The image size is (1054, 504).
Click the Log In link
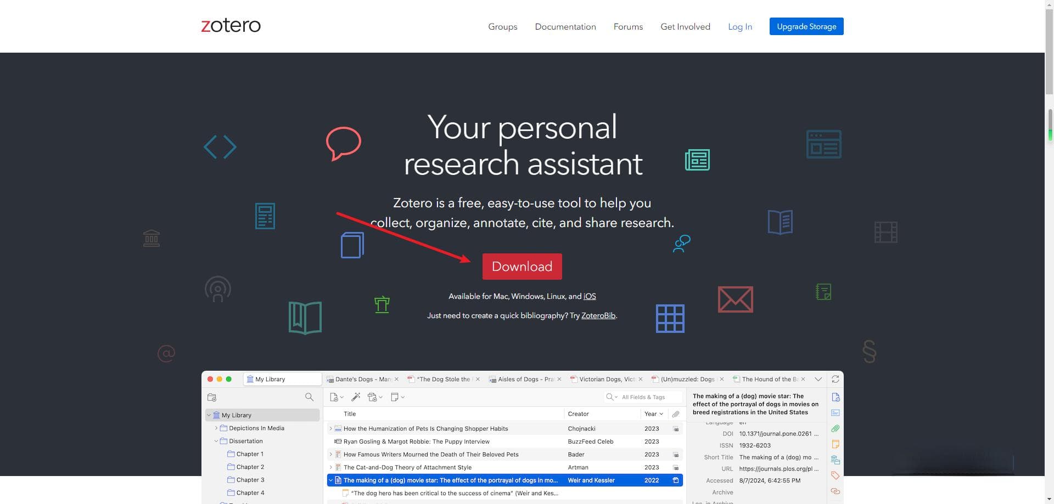[739, 26]
